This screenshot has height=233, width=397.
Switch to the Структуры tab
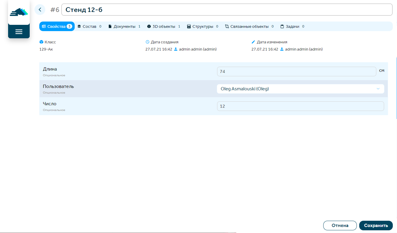click(x=202, y=26)
